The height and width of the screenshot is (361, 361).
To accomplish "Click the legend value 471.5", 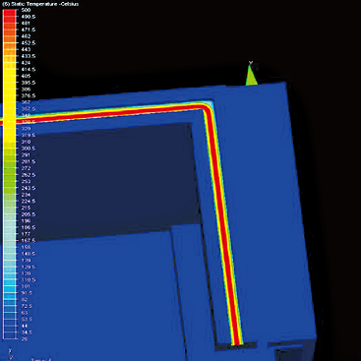I will [x=29, y=30].
